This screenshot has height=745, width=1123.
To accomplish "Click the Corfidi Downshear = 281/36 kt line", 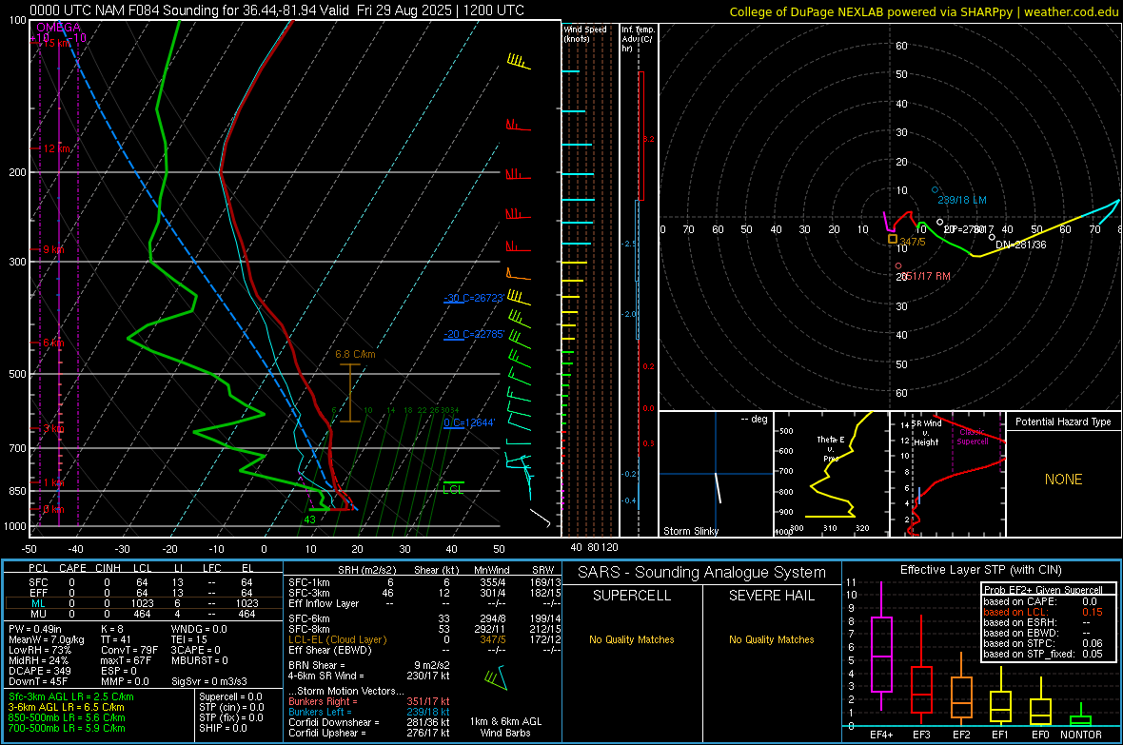I will click(x=369, y=722).
